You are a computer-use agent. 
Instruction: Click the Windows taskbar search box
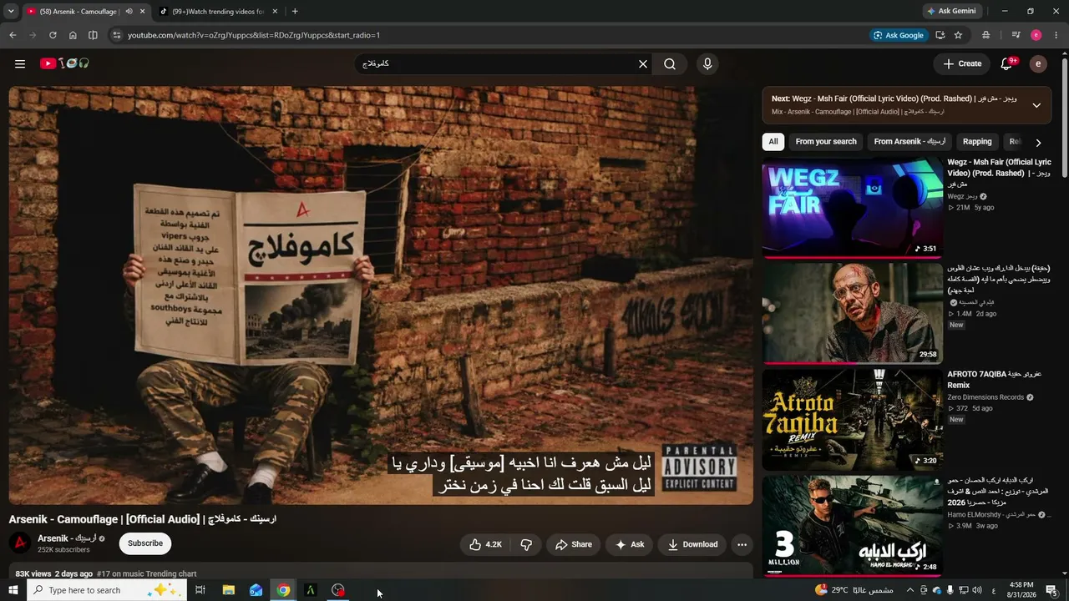(x=106, y=590)
